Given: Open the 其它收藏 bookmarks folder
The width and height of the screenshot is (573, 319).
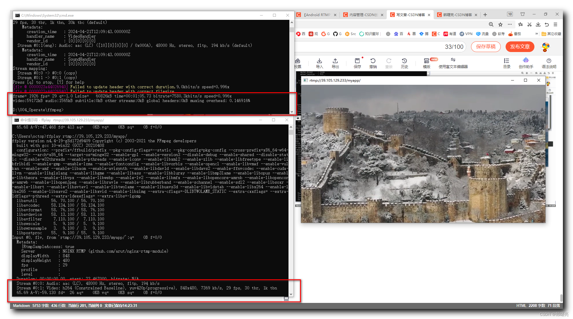Looking at the screenshot, I should [551, 34].
